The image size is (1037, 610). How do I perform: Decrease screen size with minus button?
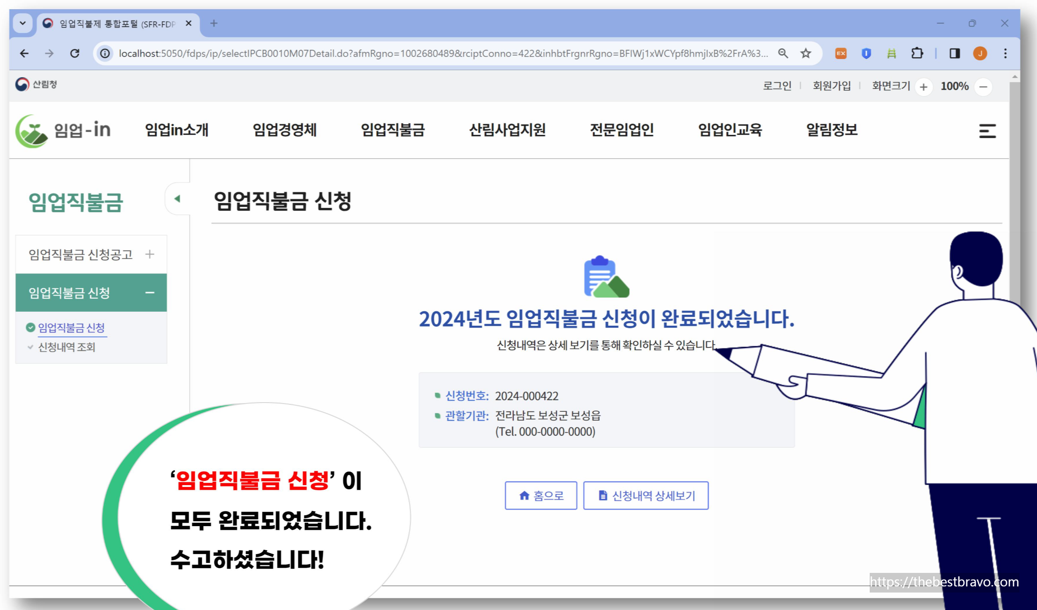tap(983, 87)
